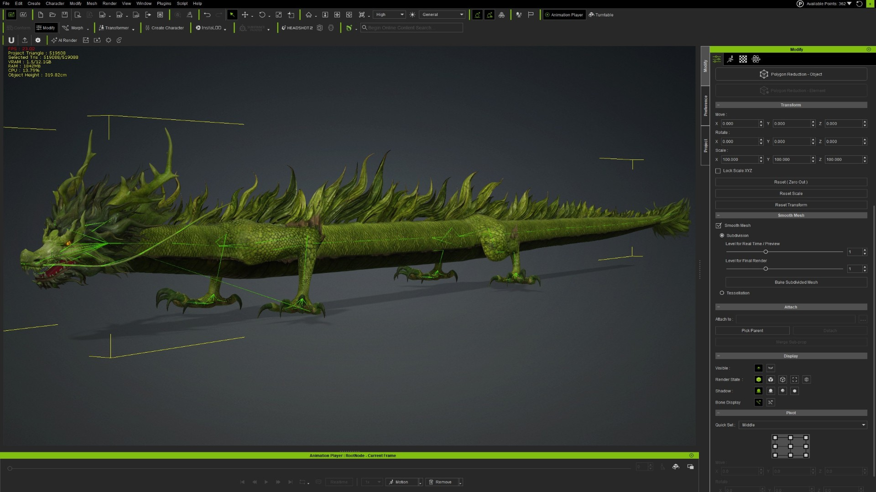Open the atom Physics tab icon
This screenshot has width=876, height=492.
pos(756,59)
